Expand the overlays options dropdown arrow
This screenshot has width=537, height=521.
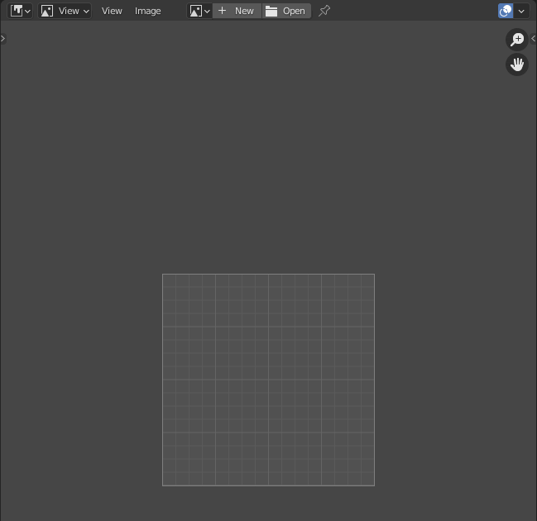click(x=521, y=11)
